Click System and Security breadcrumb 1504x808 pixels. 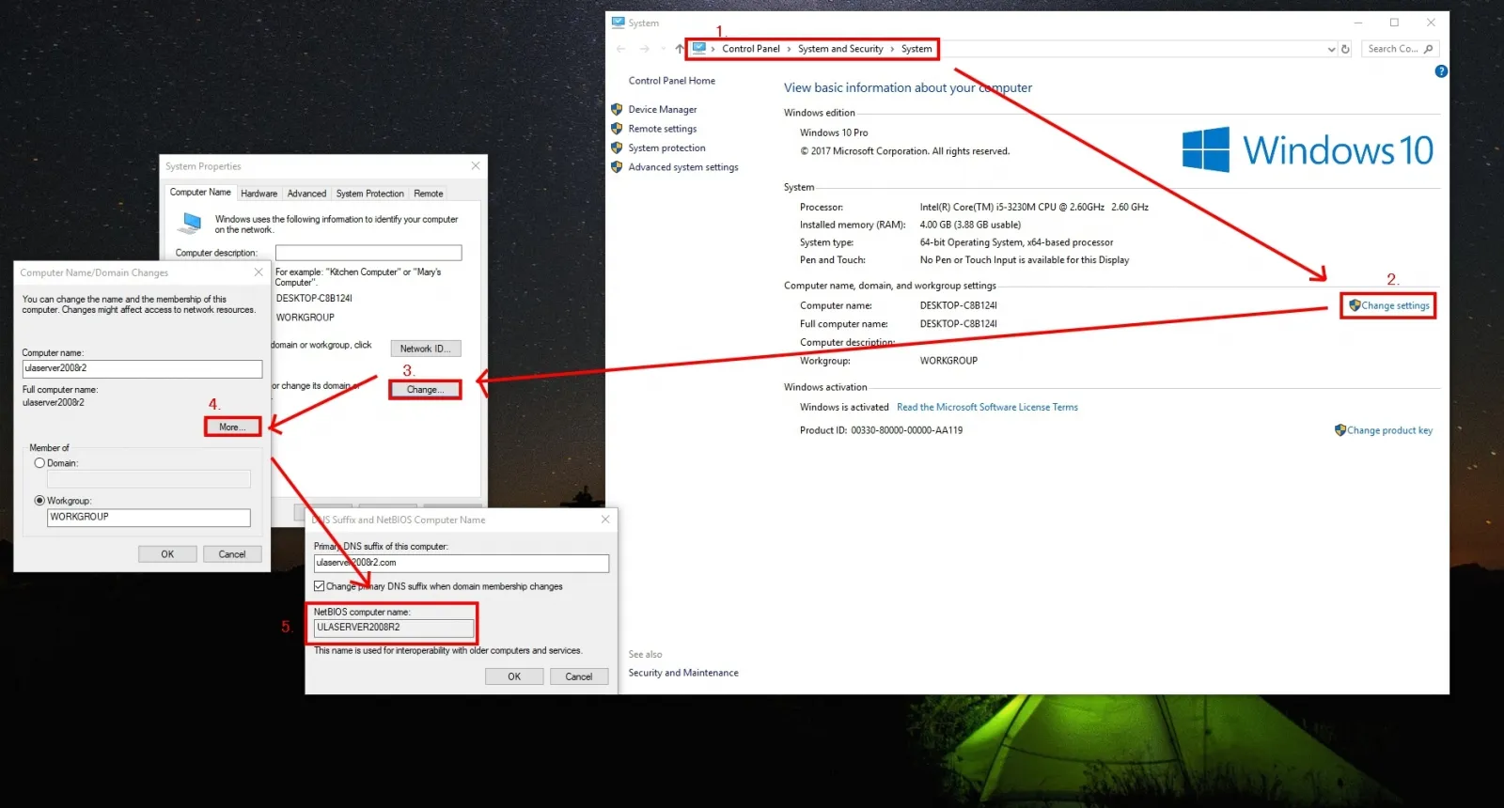840,49
